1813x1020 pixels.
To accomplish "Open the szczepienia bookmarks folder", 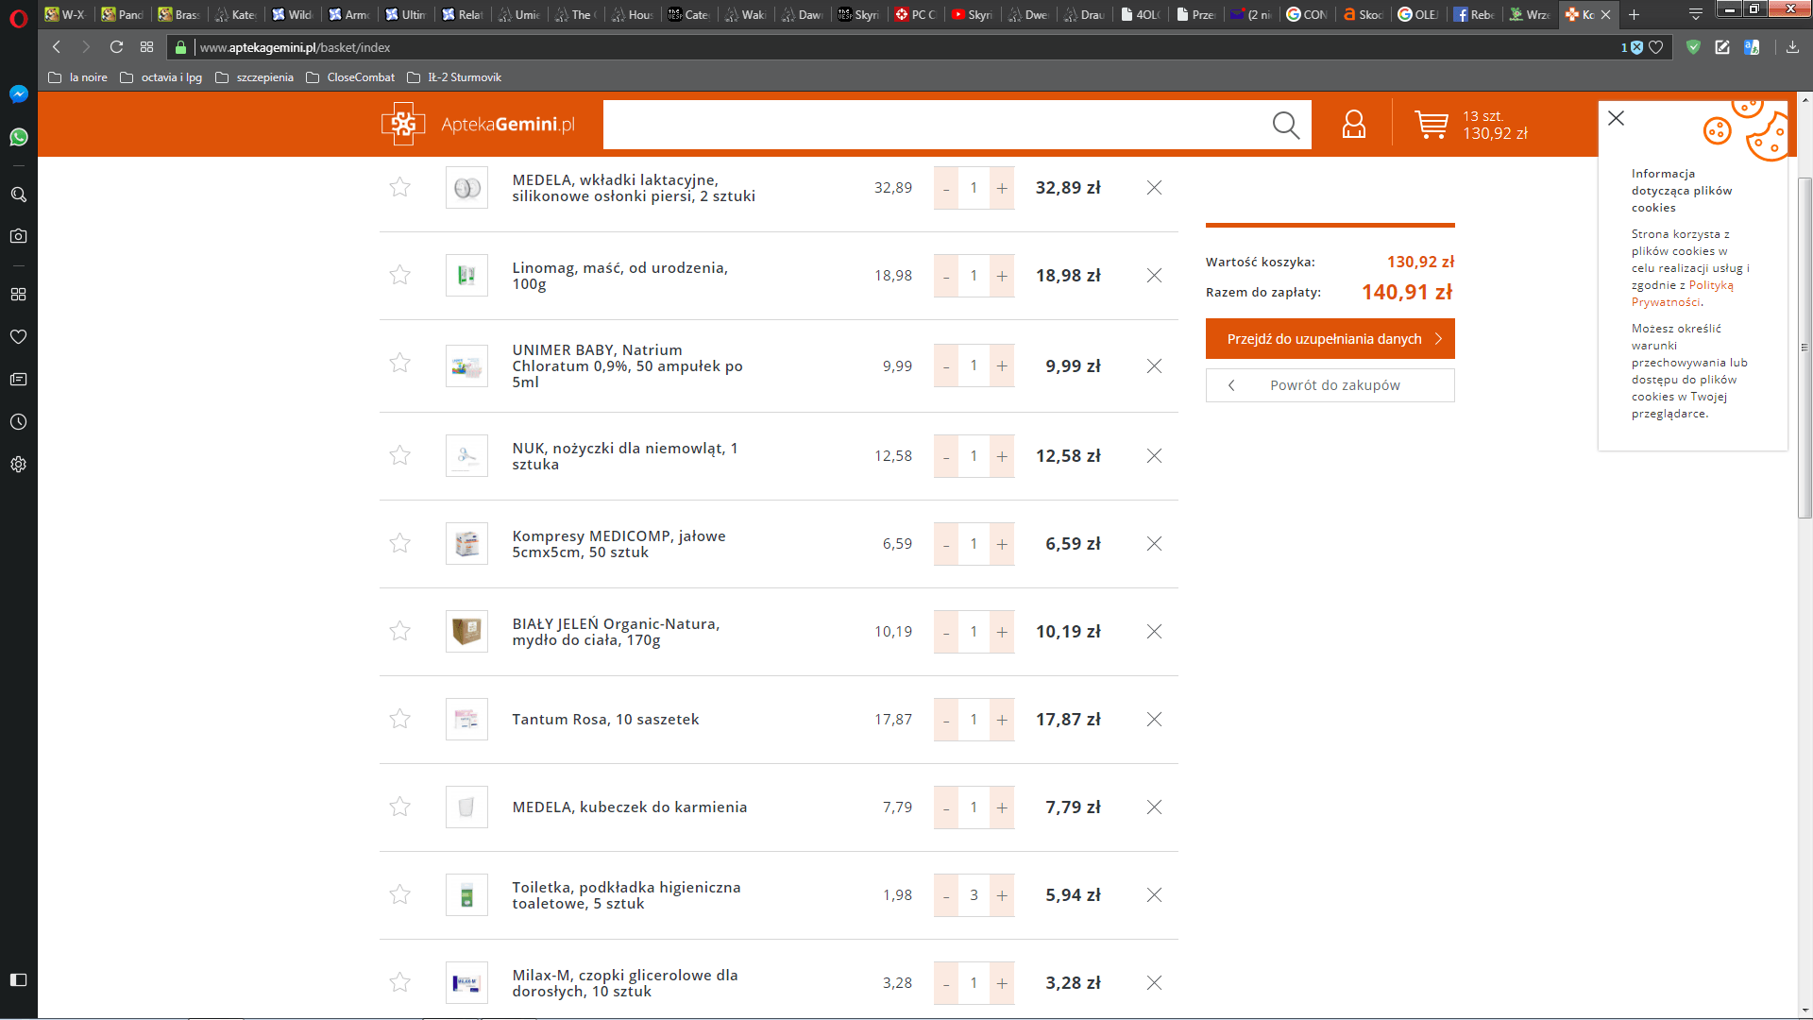I will pyautogui.click(x=255, y=77).
